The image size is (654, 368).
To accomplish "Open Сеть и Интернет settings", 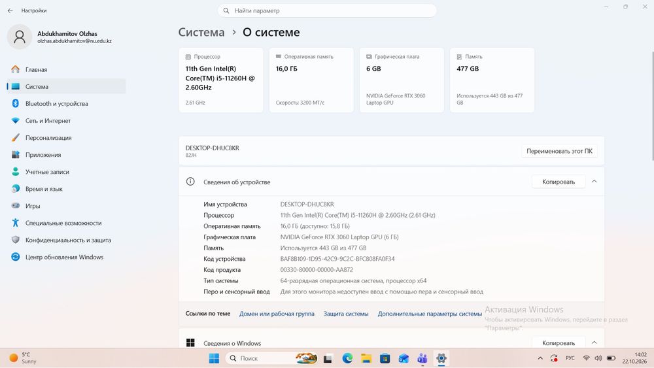I will [x=66, y=121].
